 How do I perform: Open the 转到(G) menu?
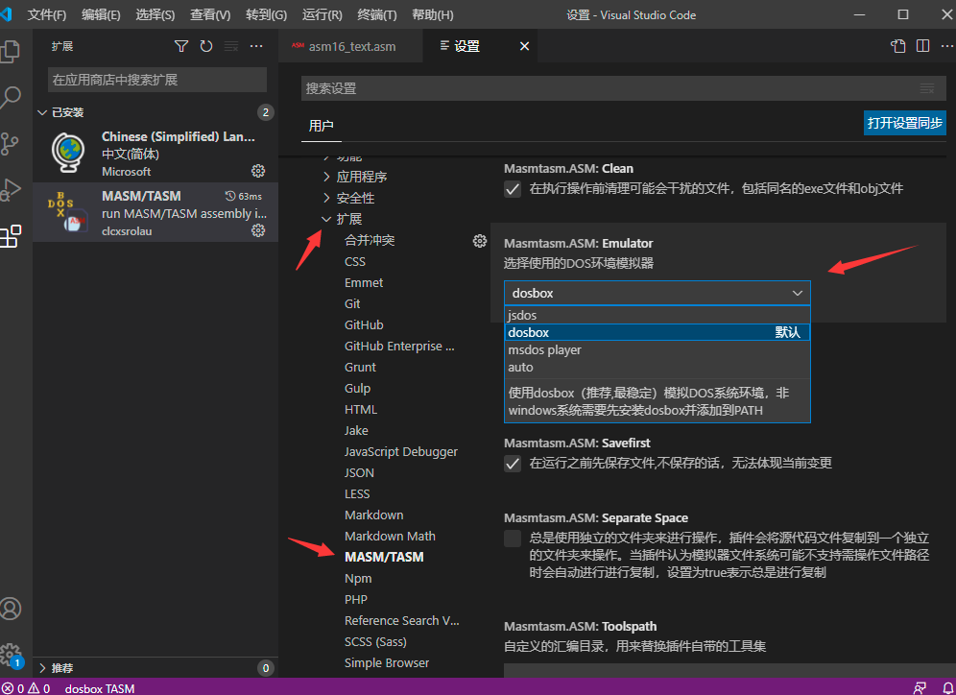click(x=266, y=14)
